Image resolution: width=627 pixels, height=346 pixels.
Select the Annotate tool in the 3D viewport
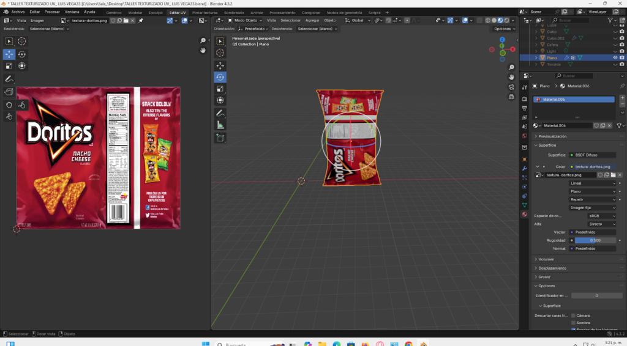coord(220,114)
